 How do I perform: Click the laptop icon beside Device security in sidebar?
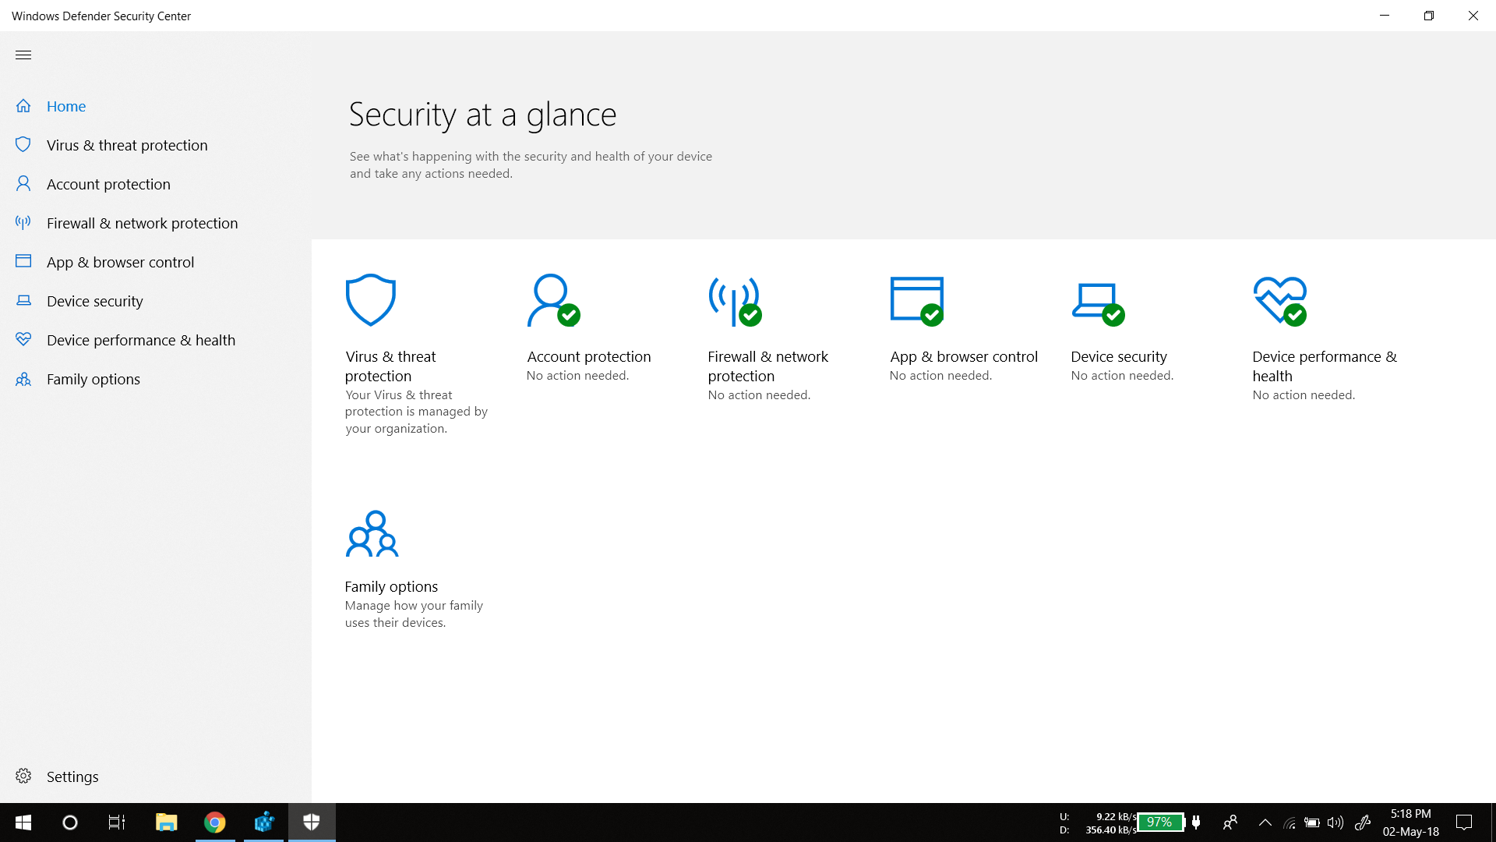(23, 300)
